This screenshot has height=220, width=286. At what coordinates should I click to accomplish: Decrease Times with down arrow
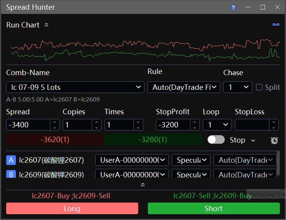(x=138, y=127)
